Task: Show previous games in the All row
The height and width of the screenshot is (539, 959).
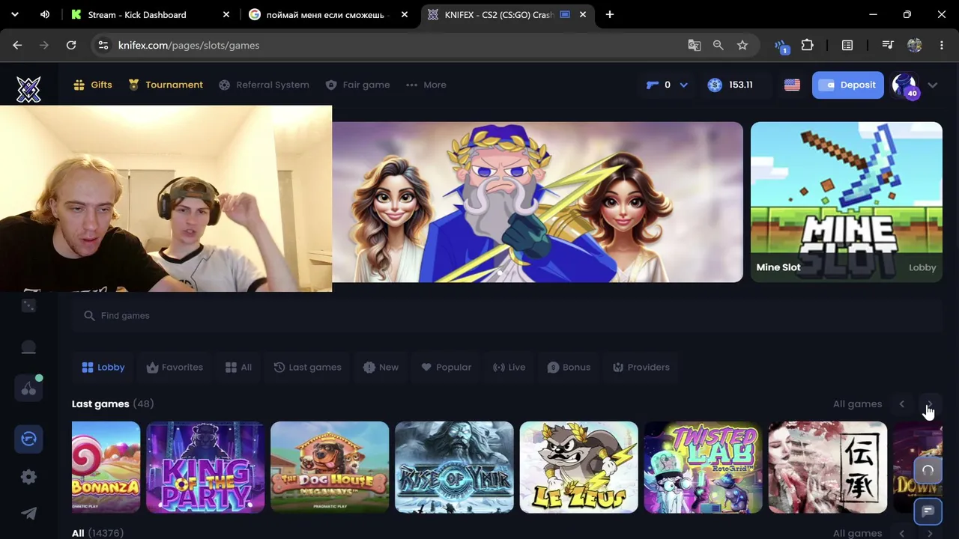Action: [902, 533]
